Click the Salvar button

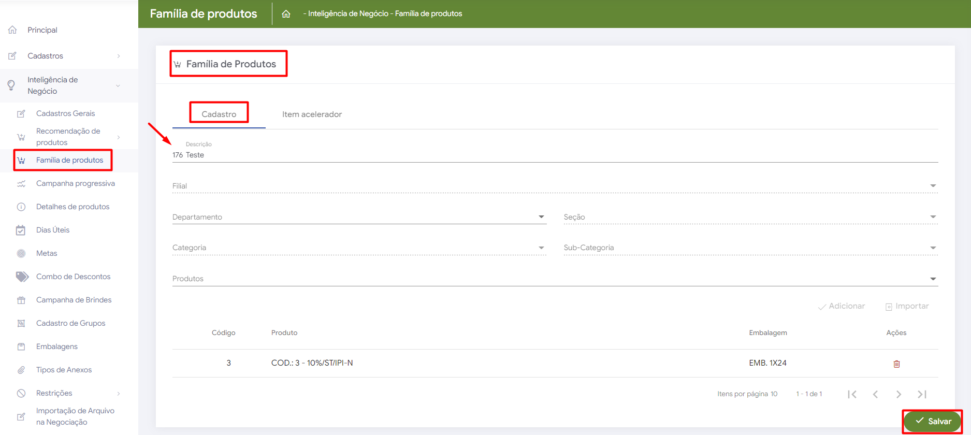(x=933, y=421)
